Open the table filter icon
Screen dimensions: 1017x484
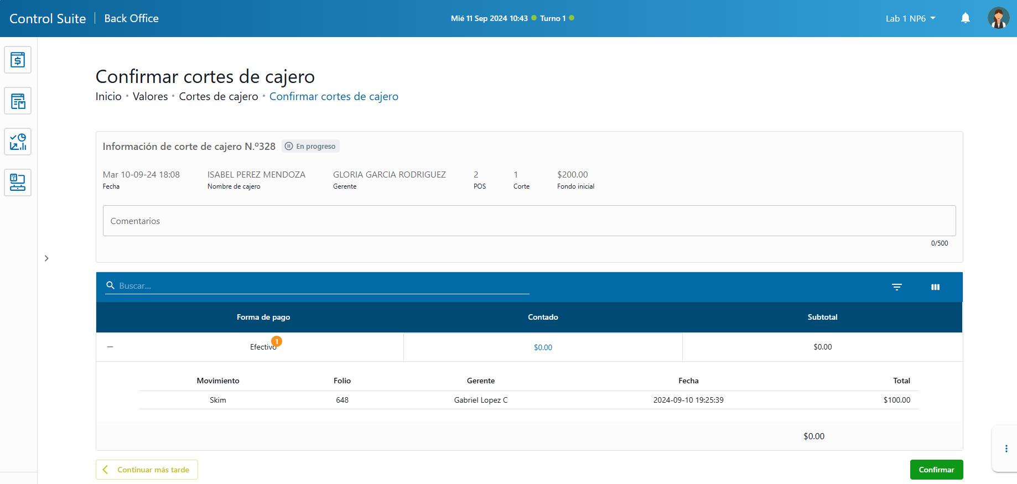896,287
